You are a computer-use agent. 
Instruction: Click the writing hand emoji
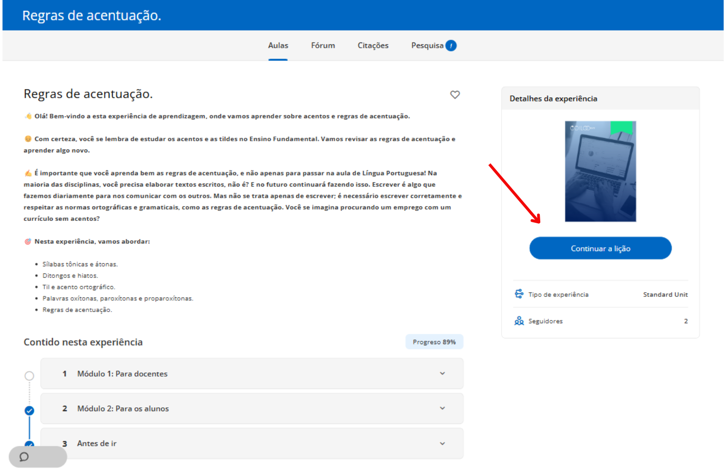28,173
